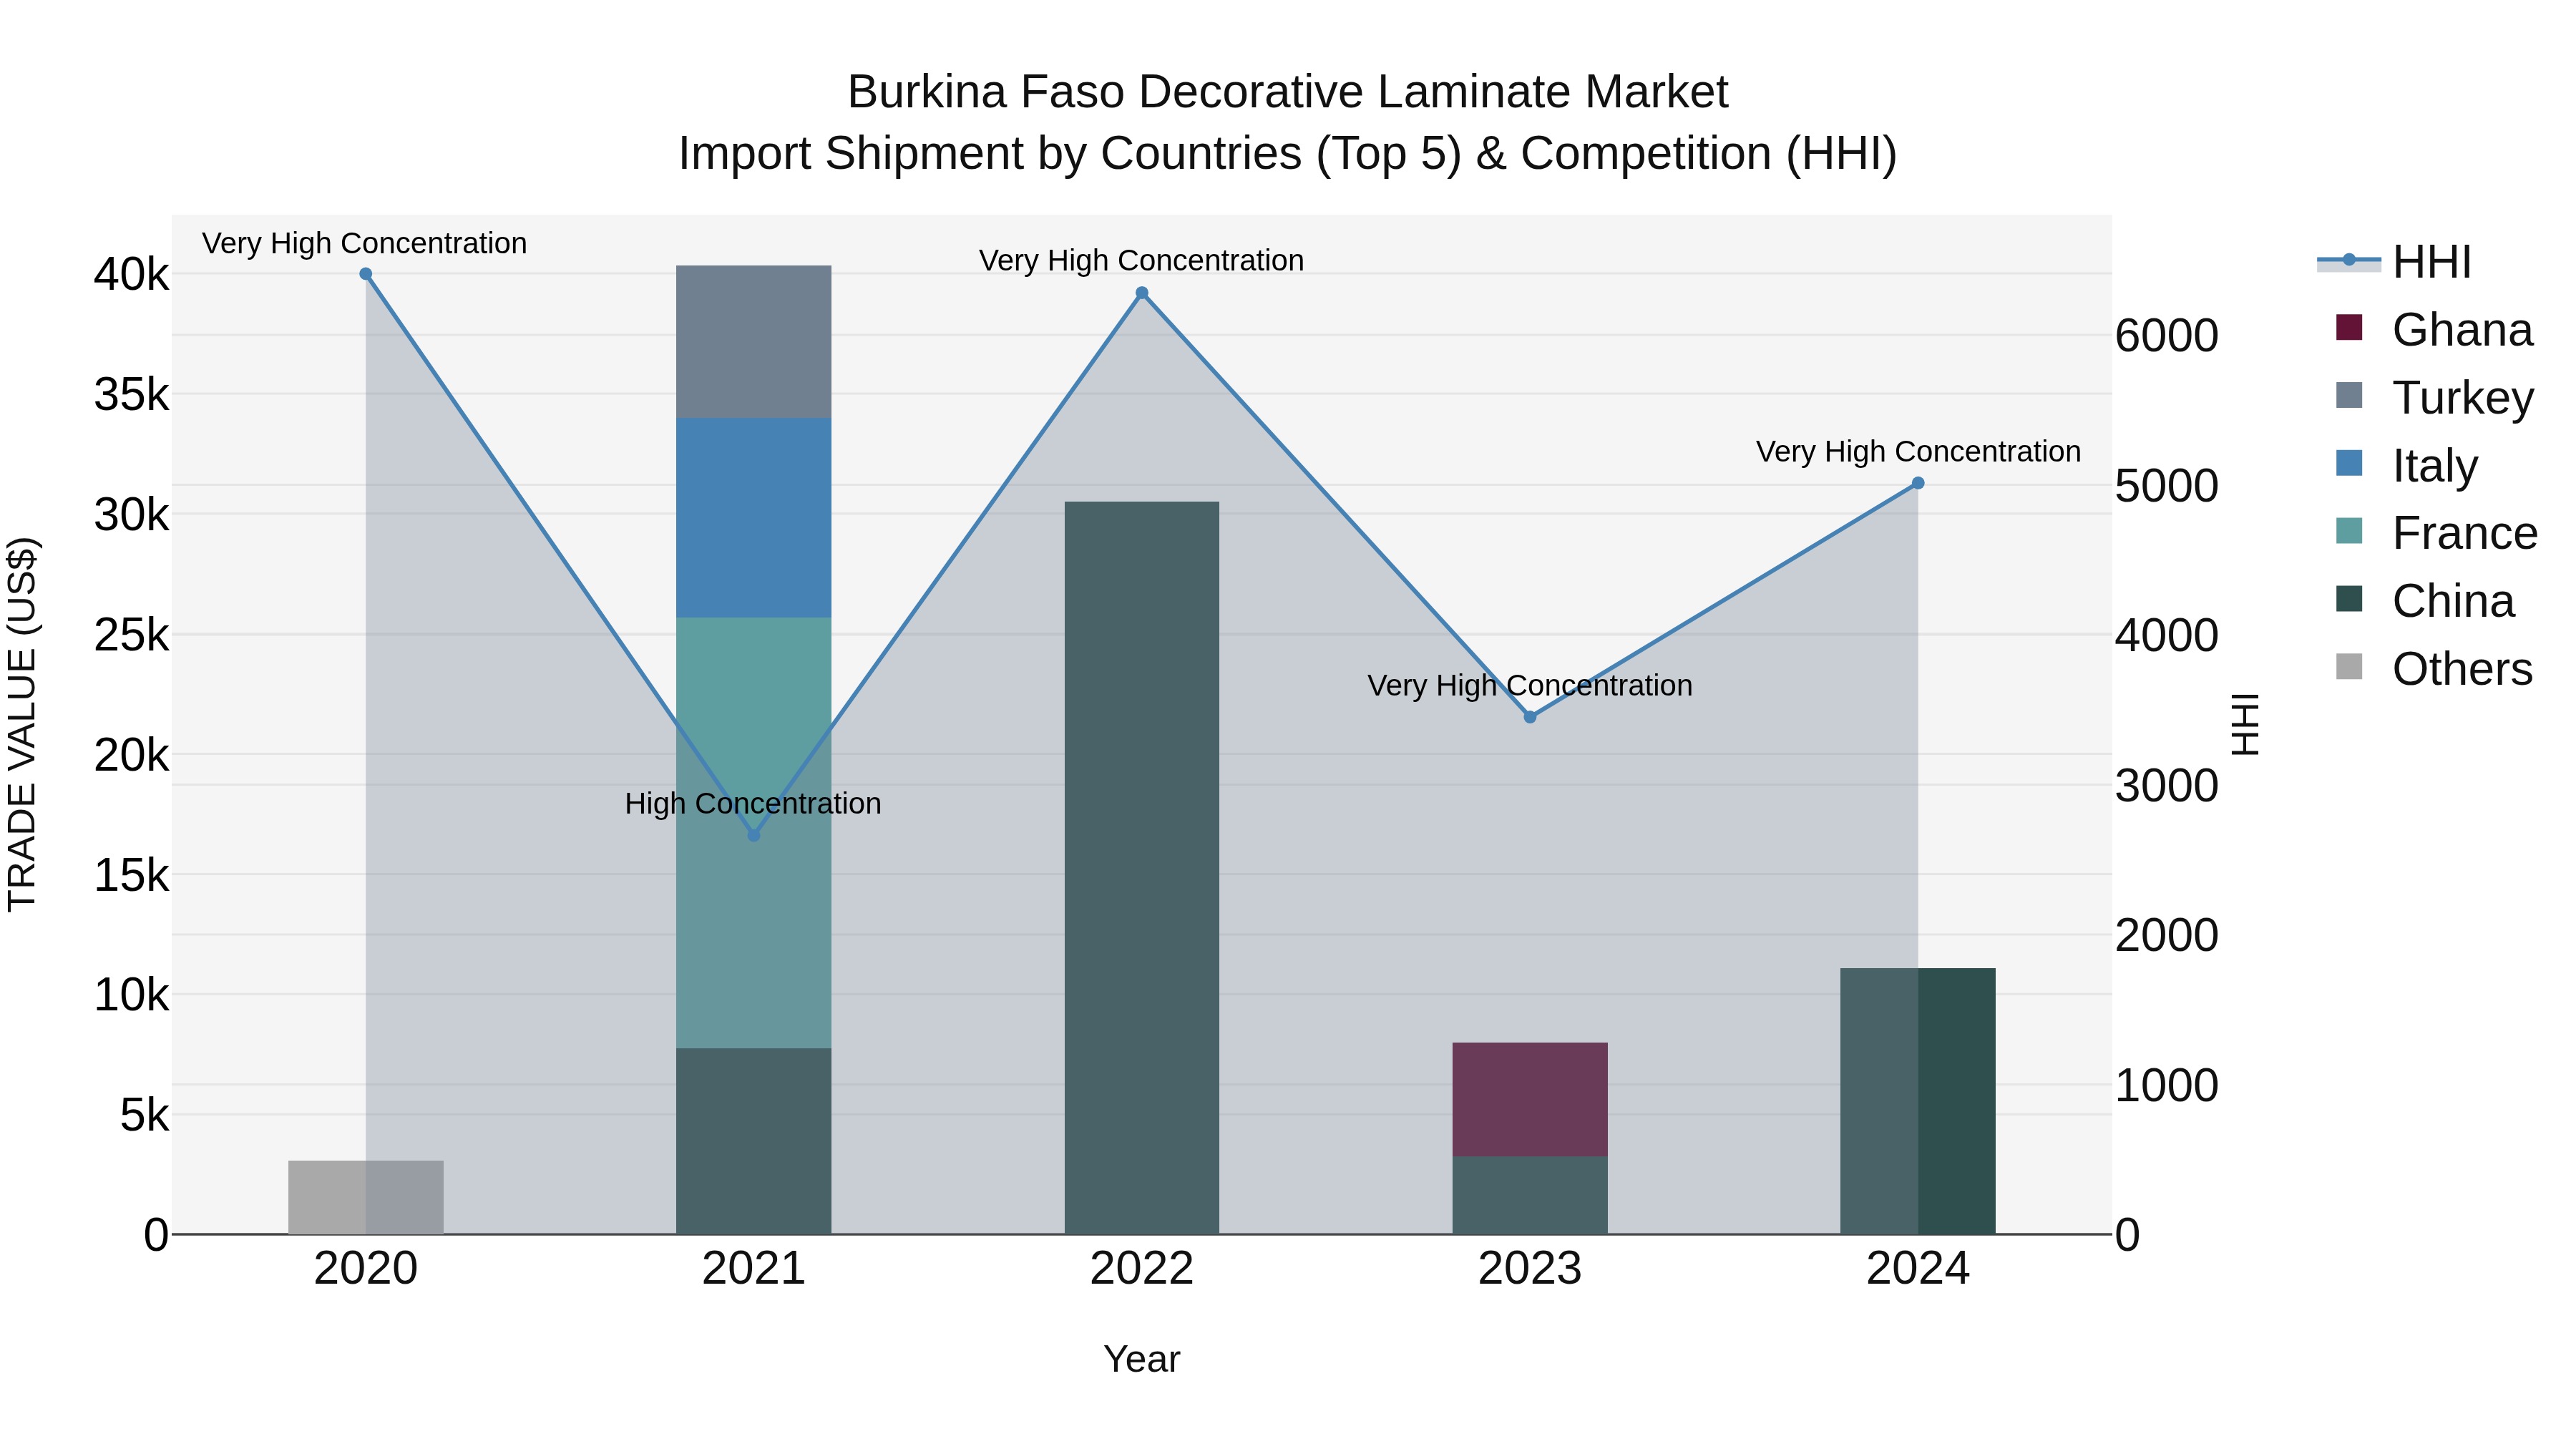Click the 40k left axis tick label
The image size is (2576, 1449).
pyautogui.click(x=132, y=274)
